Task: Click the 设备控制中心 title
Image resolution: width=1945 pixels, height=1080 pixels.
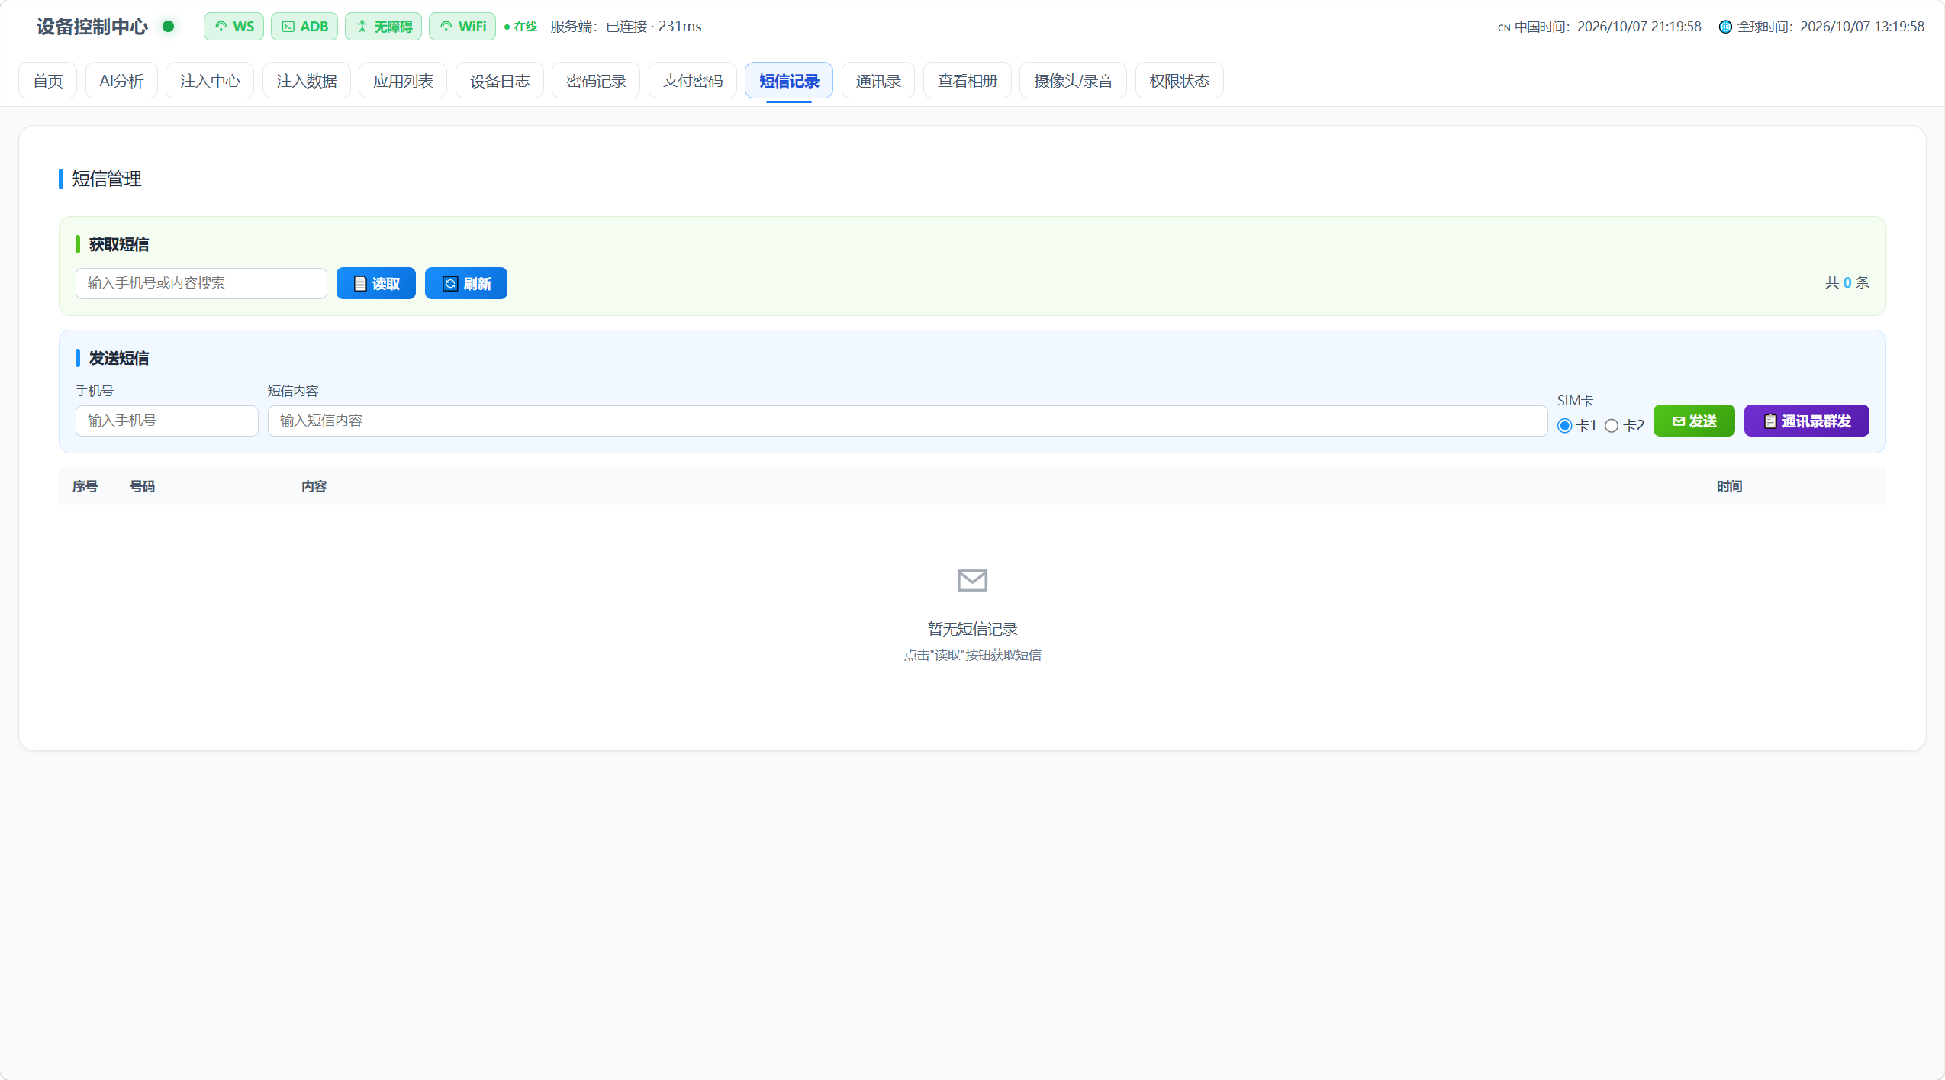Action: click(x=92, y=27)
